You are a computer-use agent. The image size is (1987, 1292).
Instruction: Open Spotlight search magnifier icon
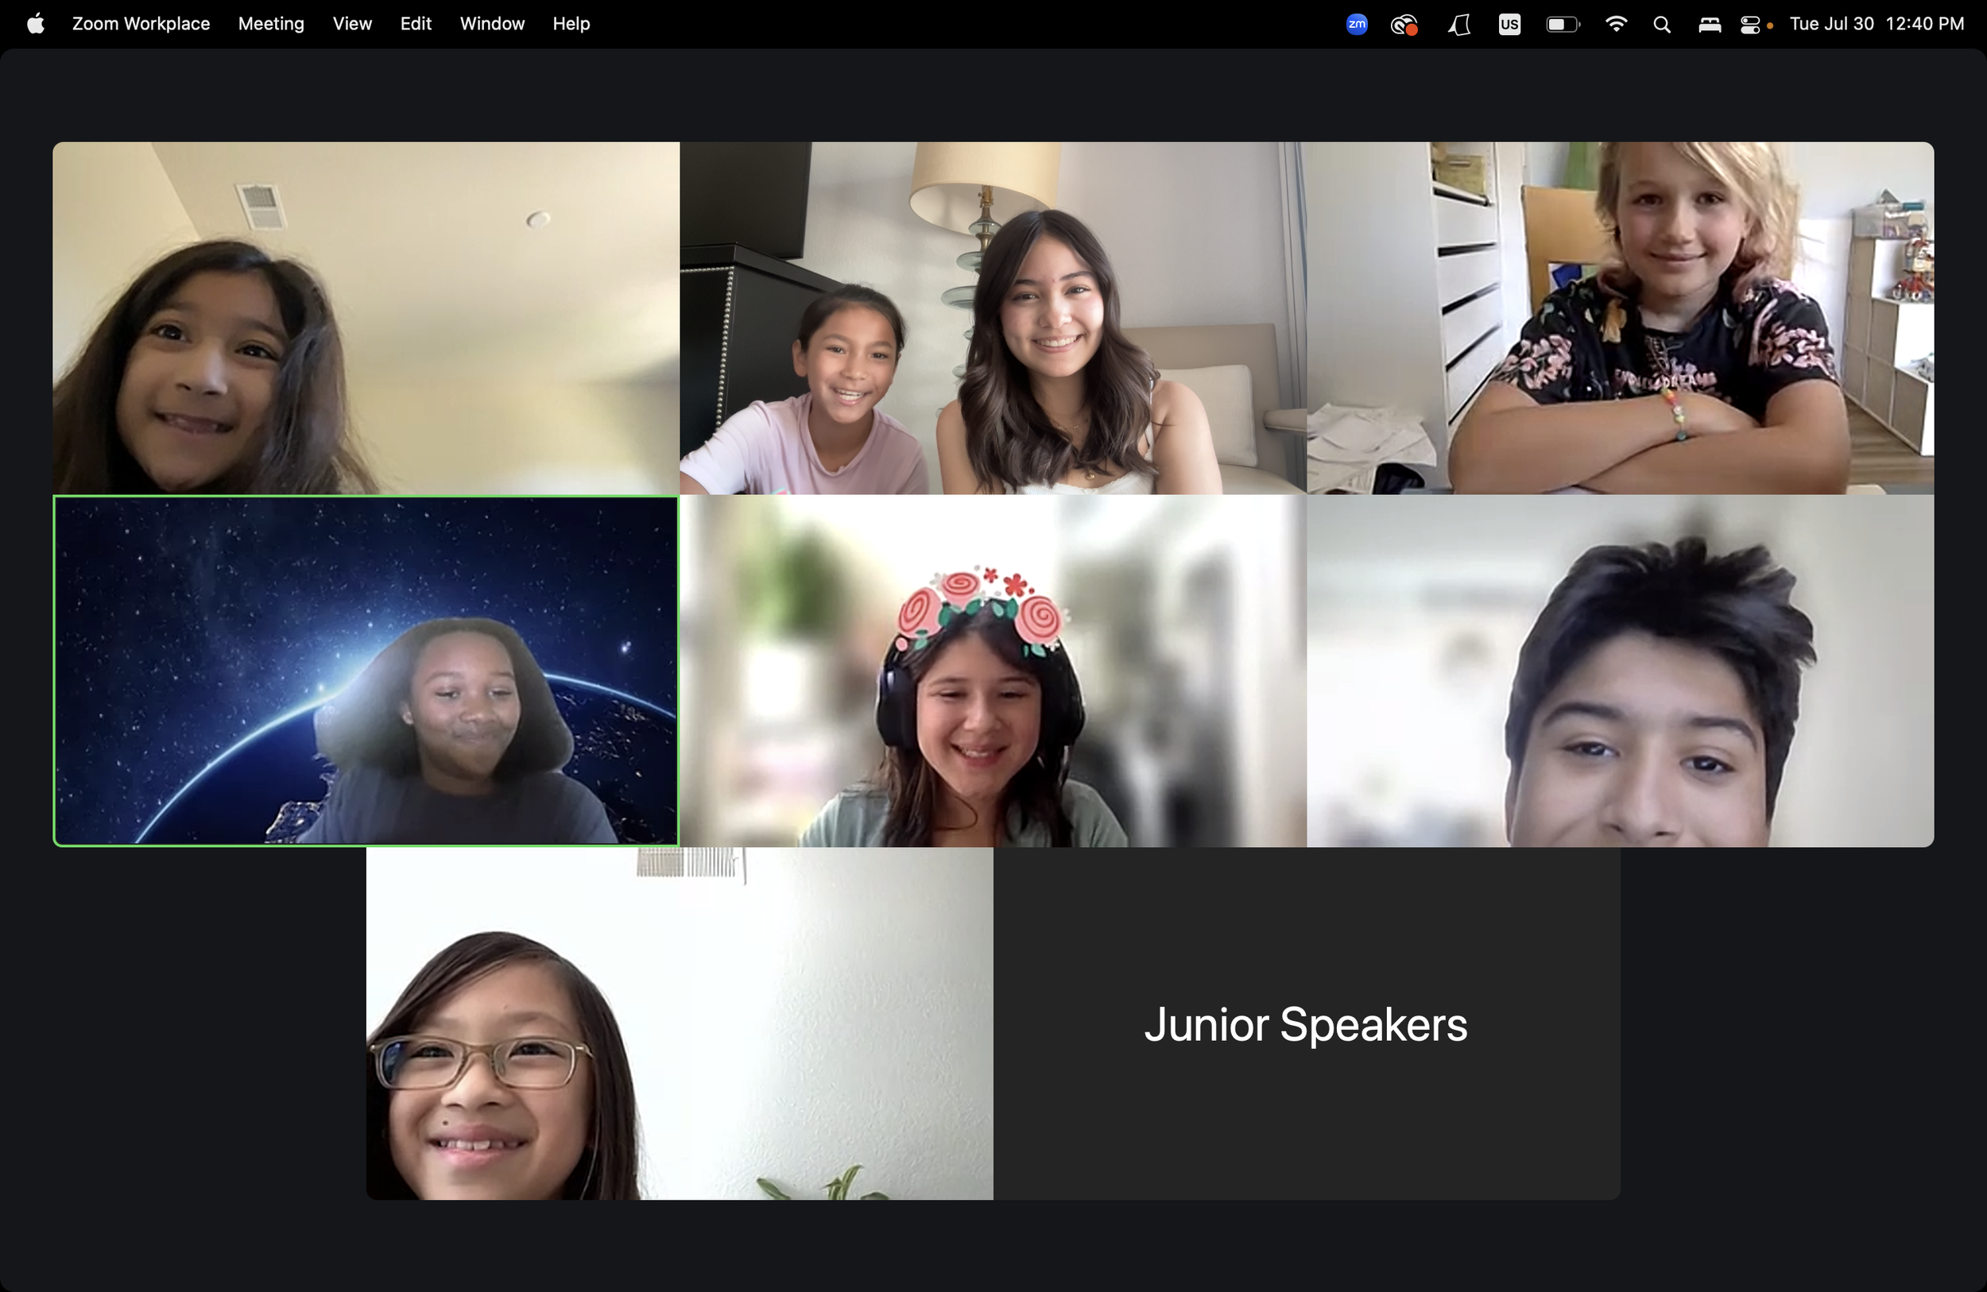tap(1661, 24)
